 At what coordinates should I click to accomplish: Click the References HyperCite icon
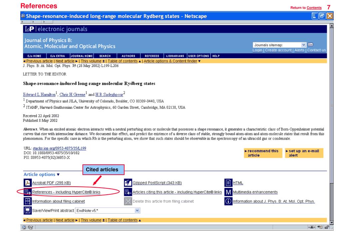27,192
